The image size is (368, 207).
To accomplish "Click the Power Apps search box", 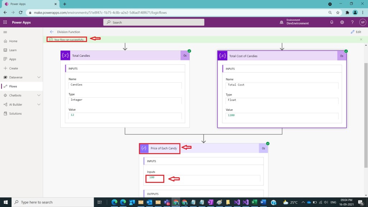I will pyautogui.click(x=154, y=22).
